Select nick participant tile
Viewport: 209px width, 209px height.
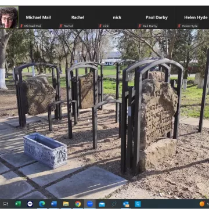[117, 17]
